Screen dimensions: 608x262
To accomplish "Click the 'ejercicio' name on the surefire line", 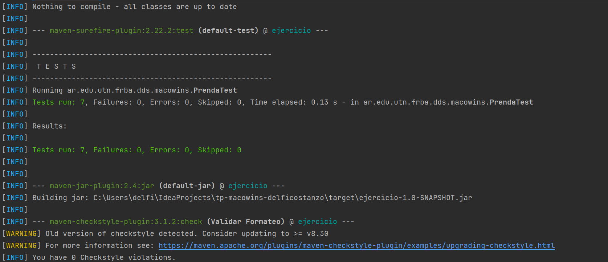I will pyautogui.click(x=291, y=30).
